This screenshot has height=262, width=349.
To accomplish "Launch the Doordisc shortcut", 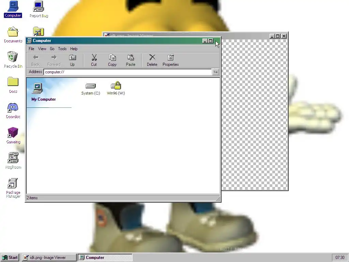I will 13,110.
